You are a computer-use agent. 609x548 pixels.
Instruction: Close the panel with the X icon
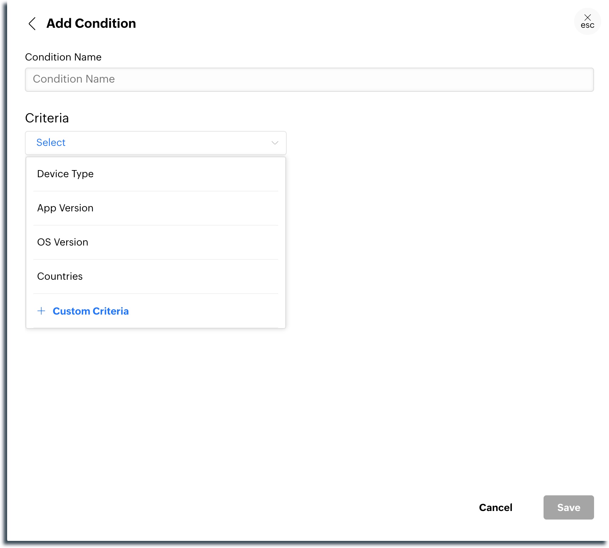click(587, 17)
